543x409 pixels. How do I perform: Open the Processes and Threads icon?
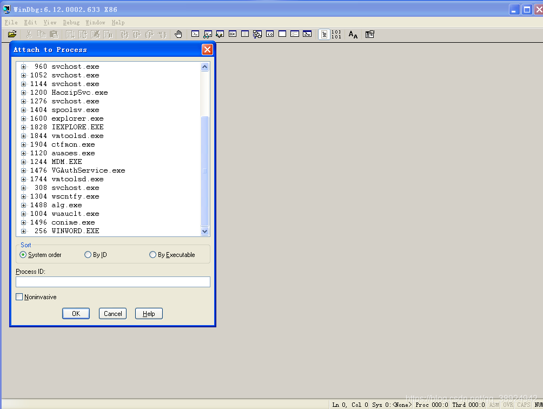pos(295,34)
